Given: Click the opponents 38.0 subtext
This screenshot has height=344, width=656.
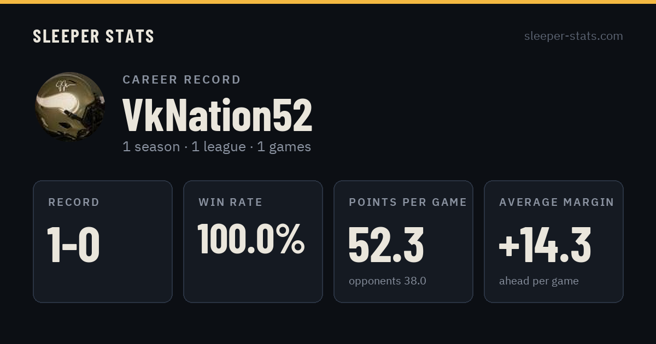Looking at the screenshot, I should 388,281.
